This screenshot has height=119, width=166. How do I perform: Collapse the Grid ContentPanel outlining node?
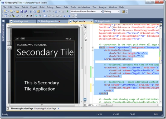pos(93,85)
